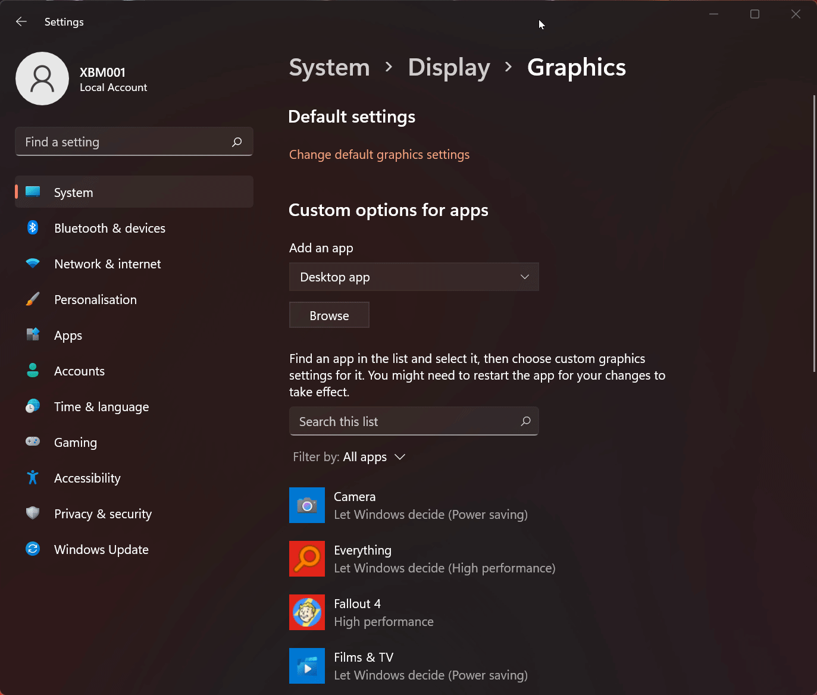Open the Desktop app dropdown
The height and width of the screenshot is (695, 817).
coord(414,277)
